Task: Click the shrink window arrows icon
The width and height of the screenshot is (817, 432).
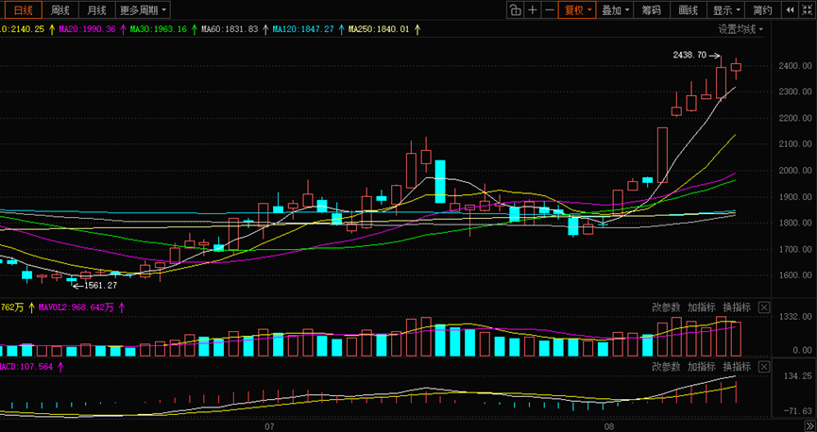Action: click(808, 9)
